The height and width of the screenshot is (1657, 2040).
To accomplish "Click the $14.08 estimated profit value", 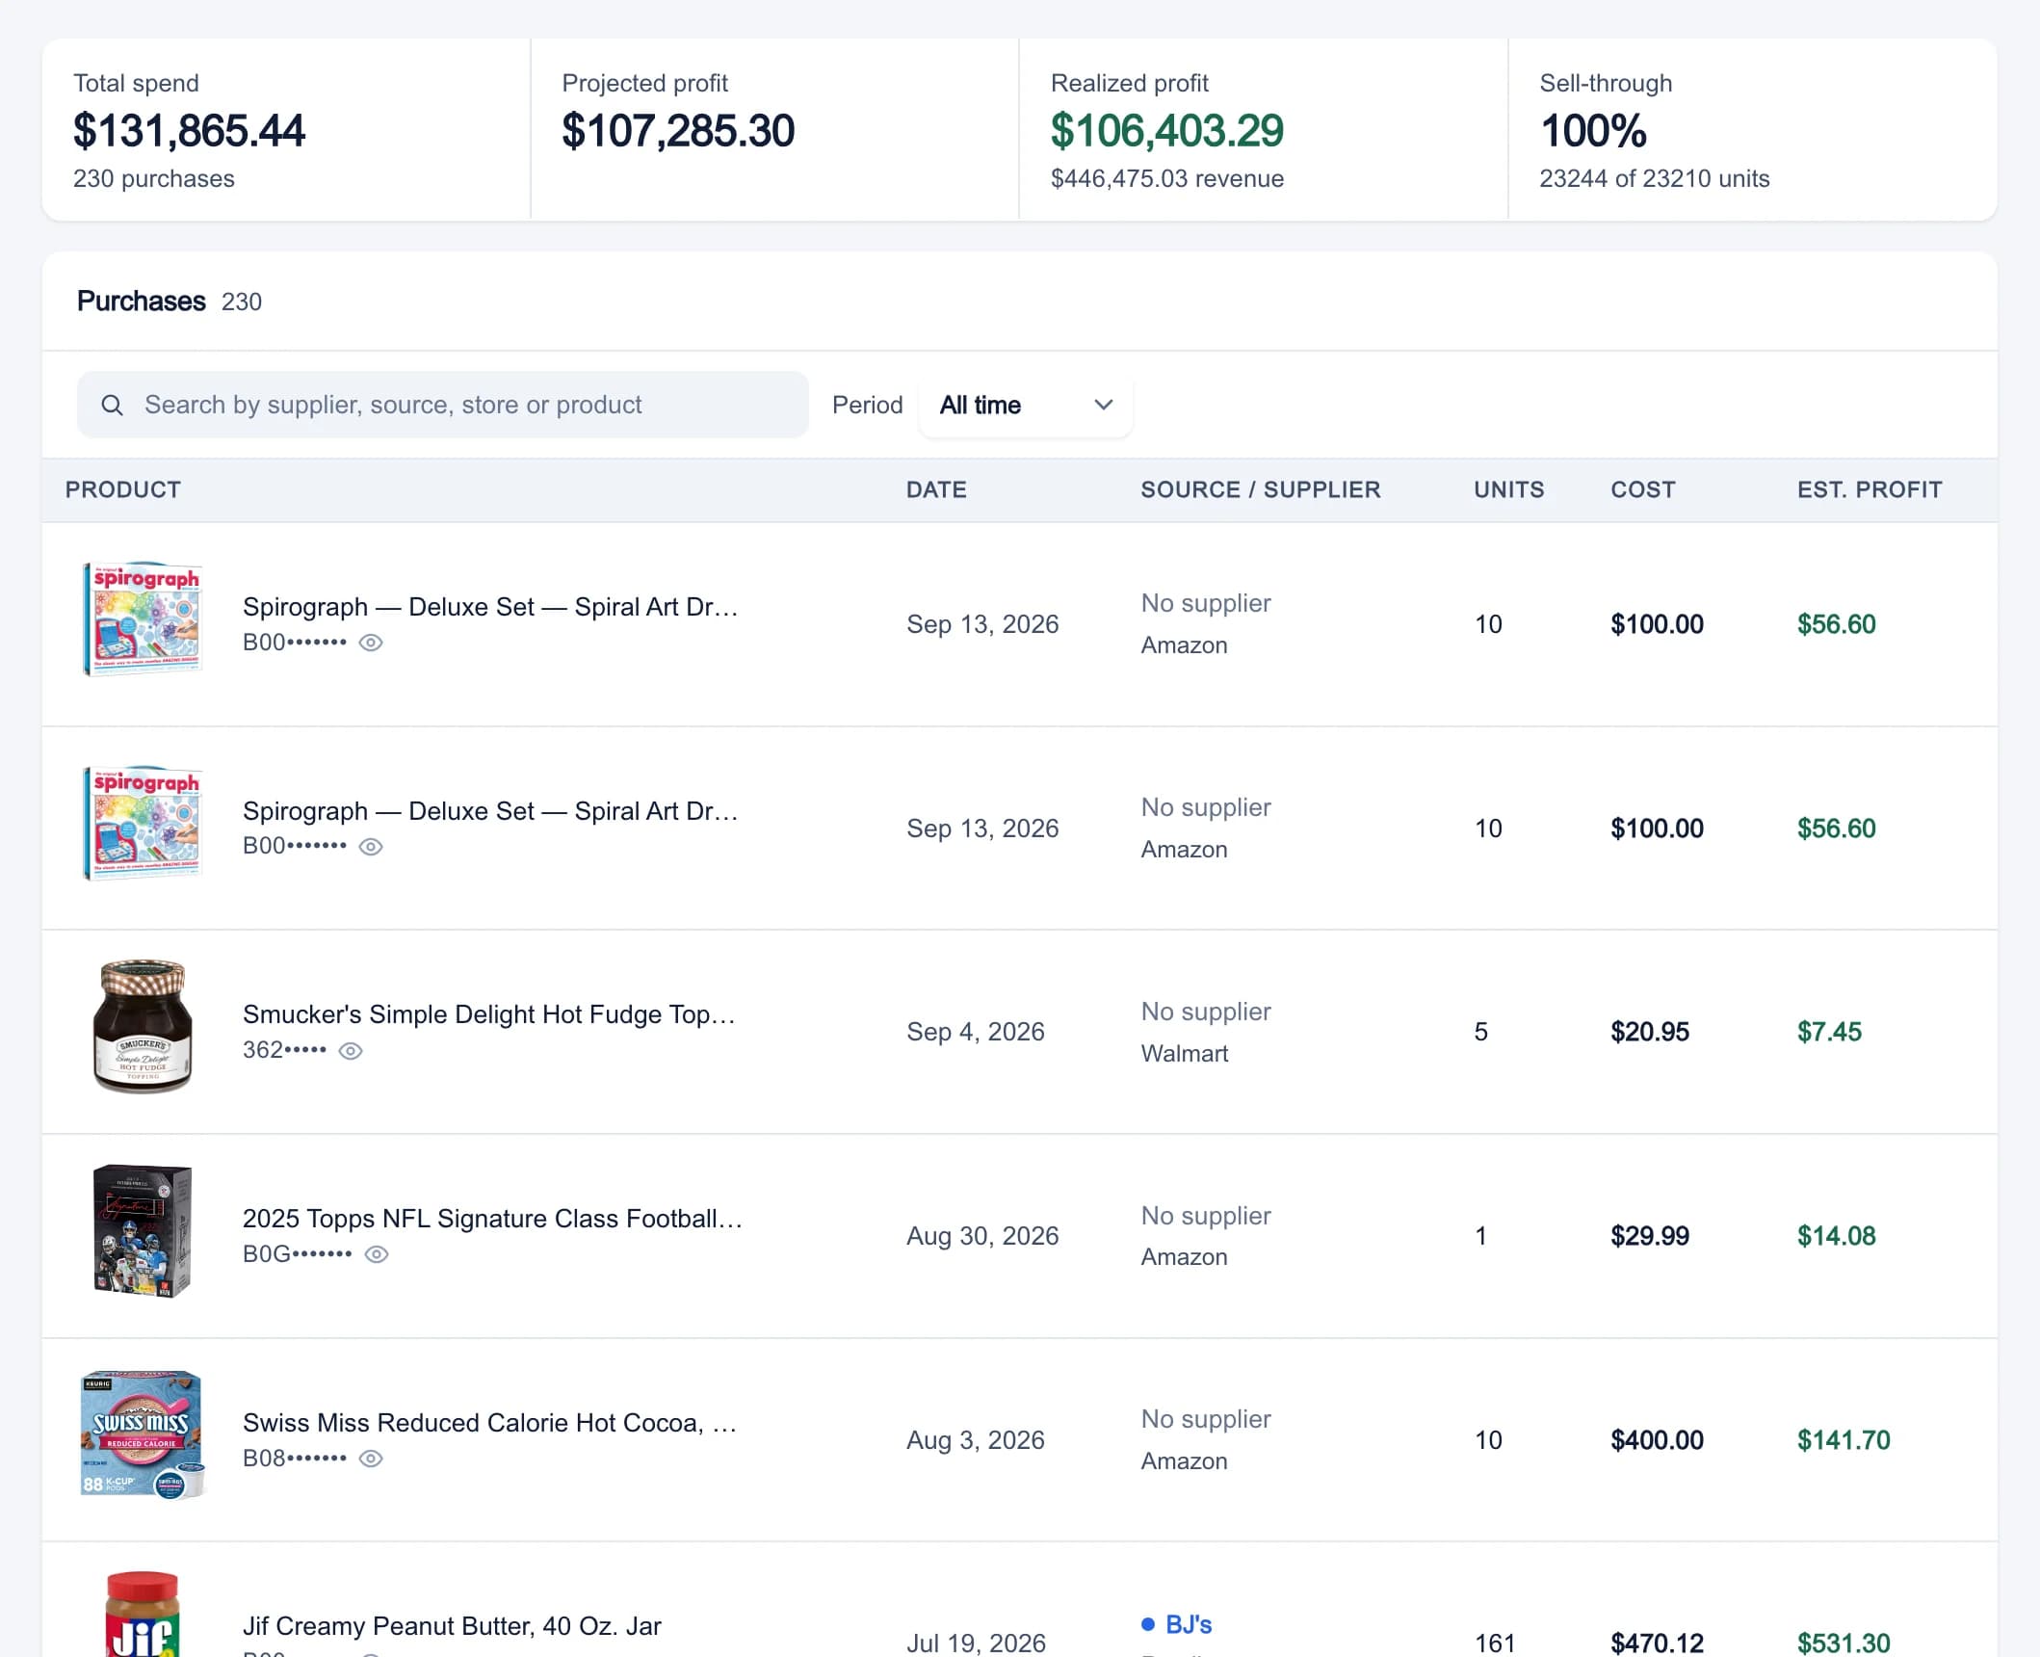I will click(1836, 1236).
